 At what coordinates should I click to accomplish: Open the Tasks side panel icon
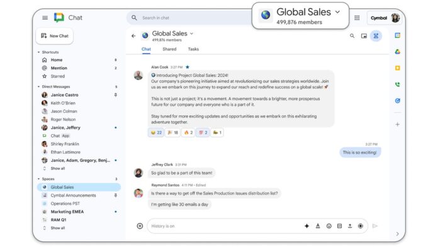398,101
